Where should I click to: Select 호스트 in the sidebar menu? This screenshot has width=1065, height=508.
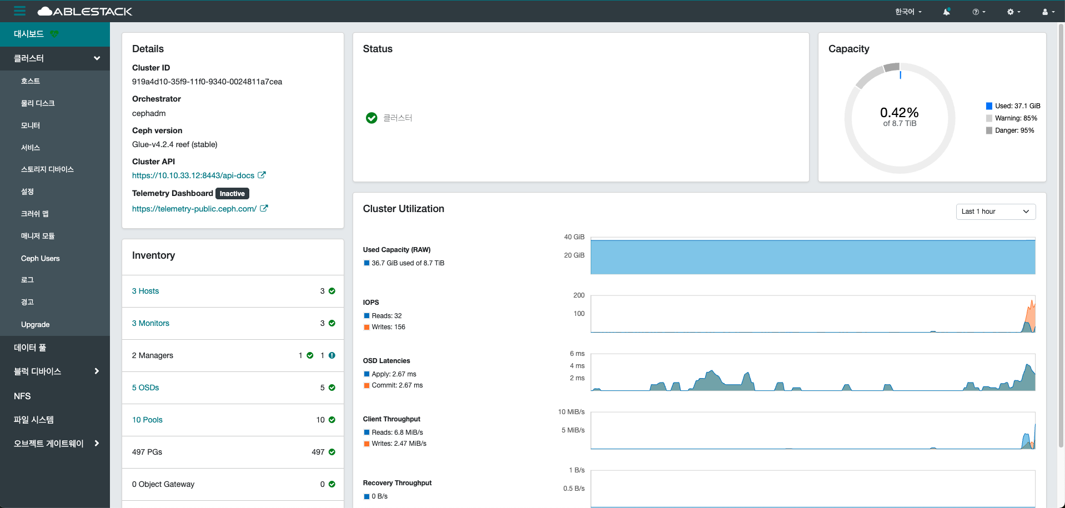pos(31,81)
